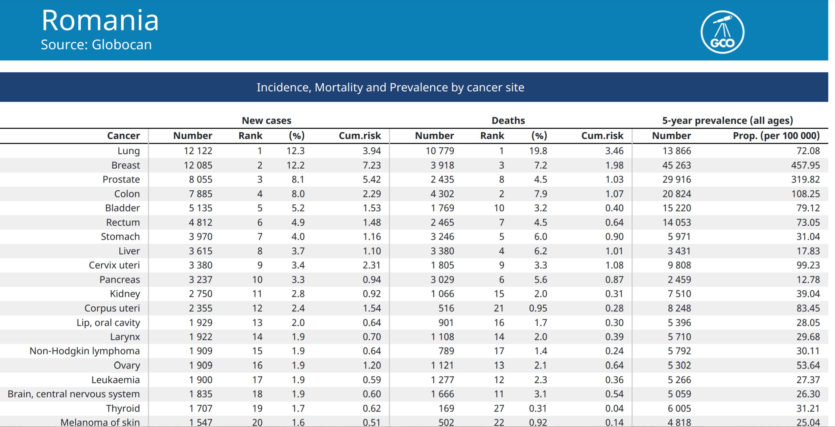Select Brain, central nervous system row label
Screen dimensions: 835x427
[74, 394]
